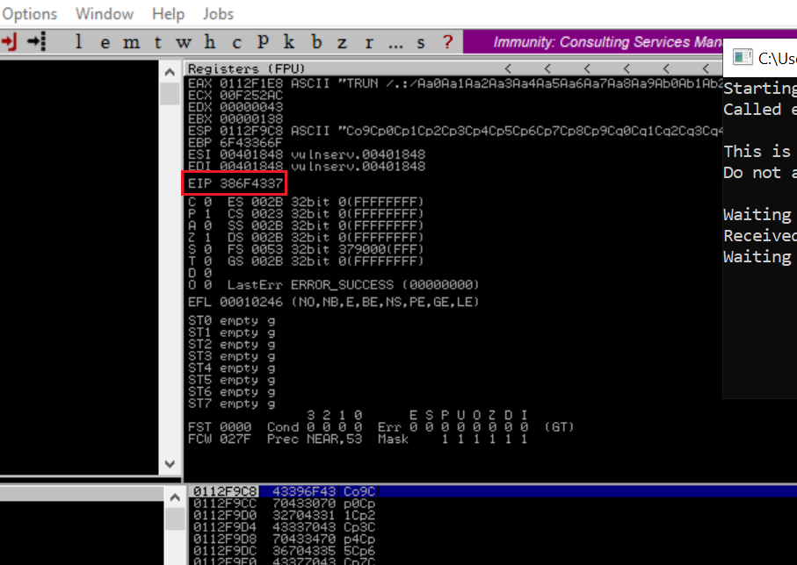Open the log window with 'l' button

tap(79, 41)
